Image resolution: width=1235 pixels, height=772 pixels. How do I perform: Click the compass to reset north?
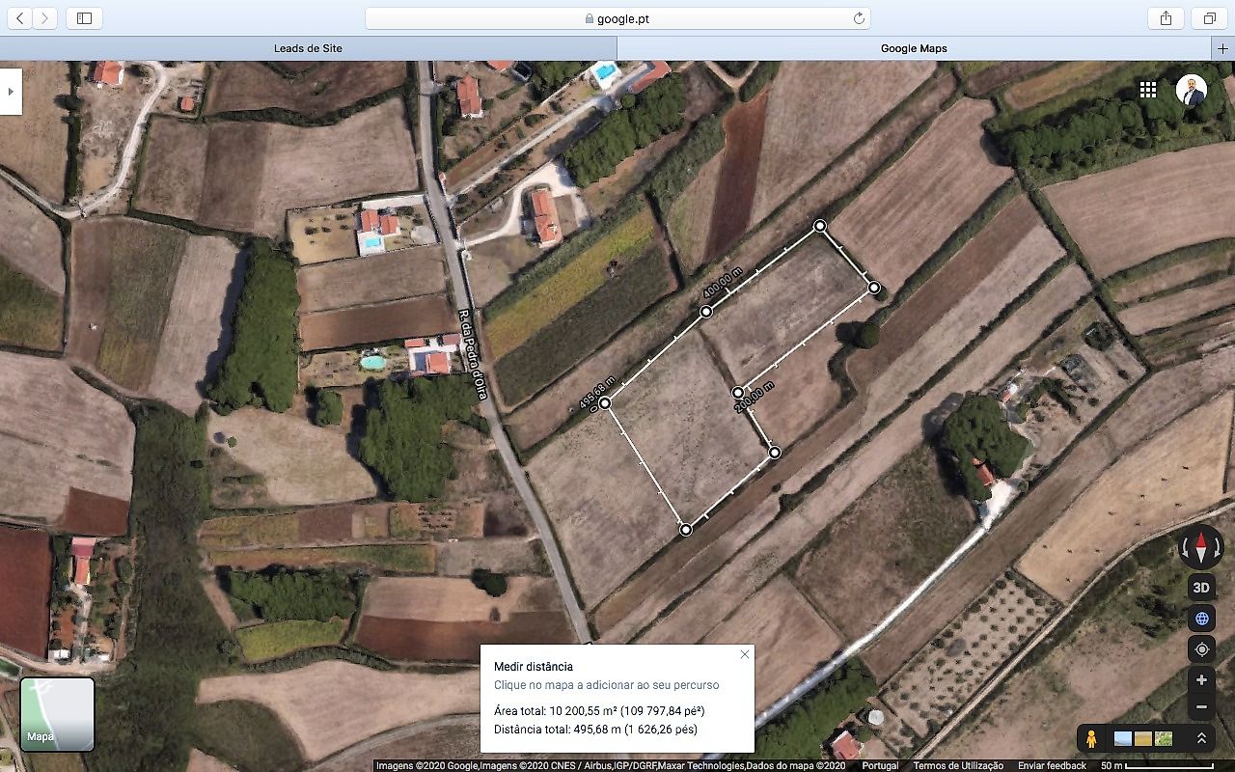click(x=1201, y=548)
